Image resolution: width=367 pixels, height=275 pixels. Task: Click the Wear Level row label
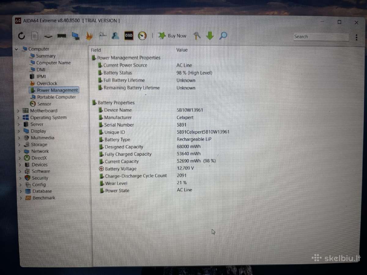click(x=116, y=183)
